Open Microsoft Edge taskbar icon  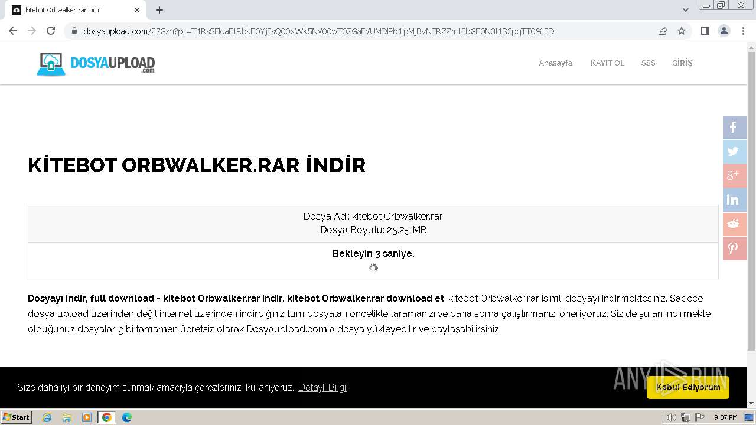(x=127, y=417)
